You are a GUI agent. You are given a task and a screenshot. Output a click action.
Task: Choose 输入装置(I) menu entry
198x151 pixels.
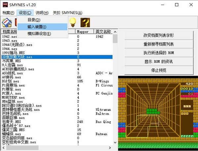click(x=43, y=27)
